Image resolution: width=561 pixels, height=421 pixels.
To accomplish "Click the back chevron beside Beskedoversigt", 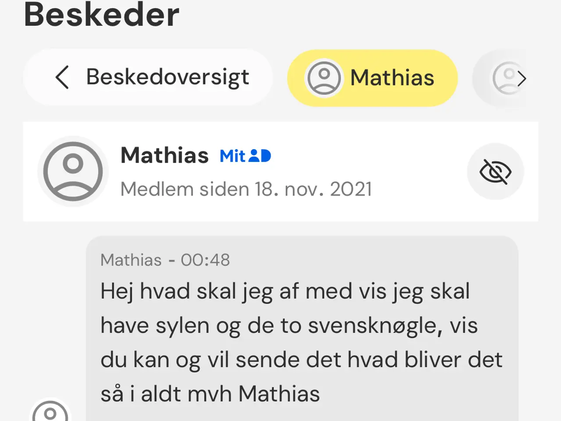I will (x=62, y=78).
